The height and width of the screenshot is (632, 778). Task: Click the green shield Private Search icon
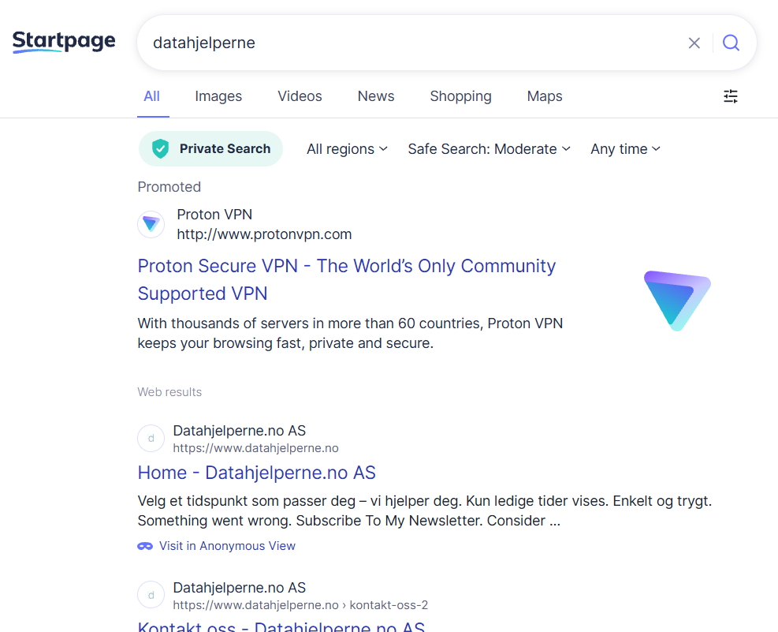pos(160,149)
